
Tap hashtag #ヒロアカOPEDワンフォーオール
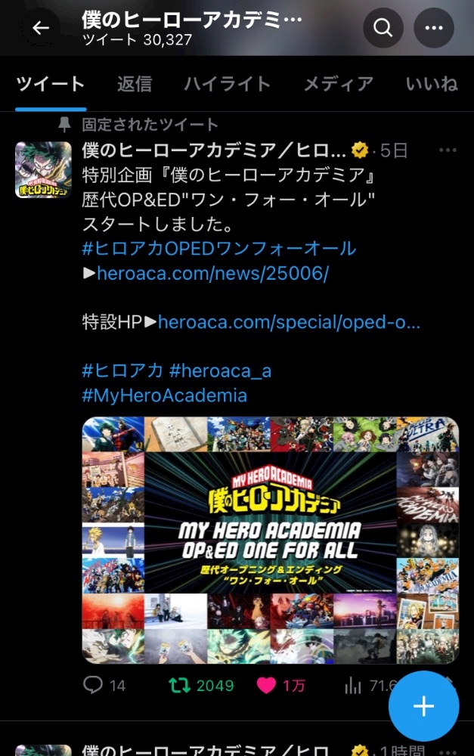tap(219, 249)
